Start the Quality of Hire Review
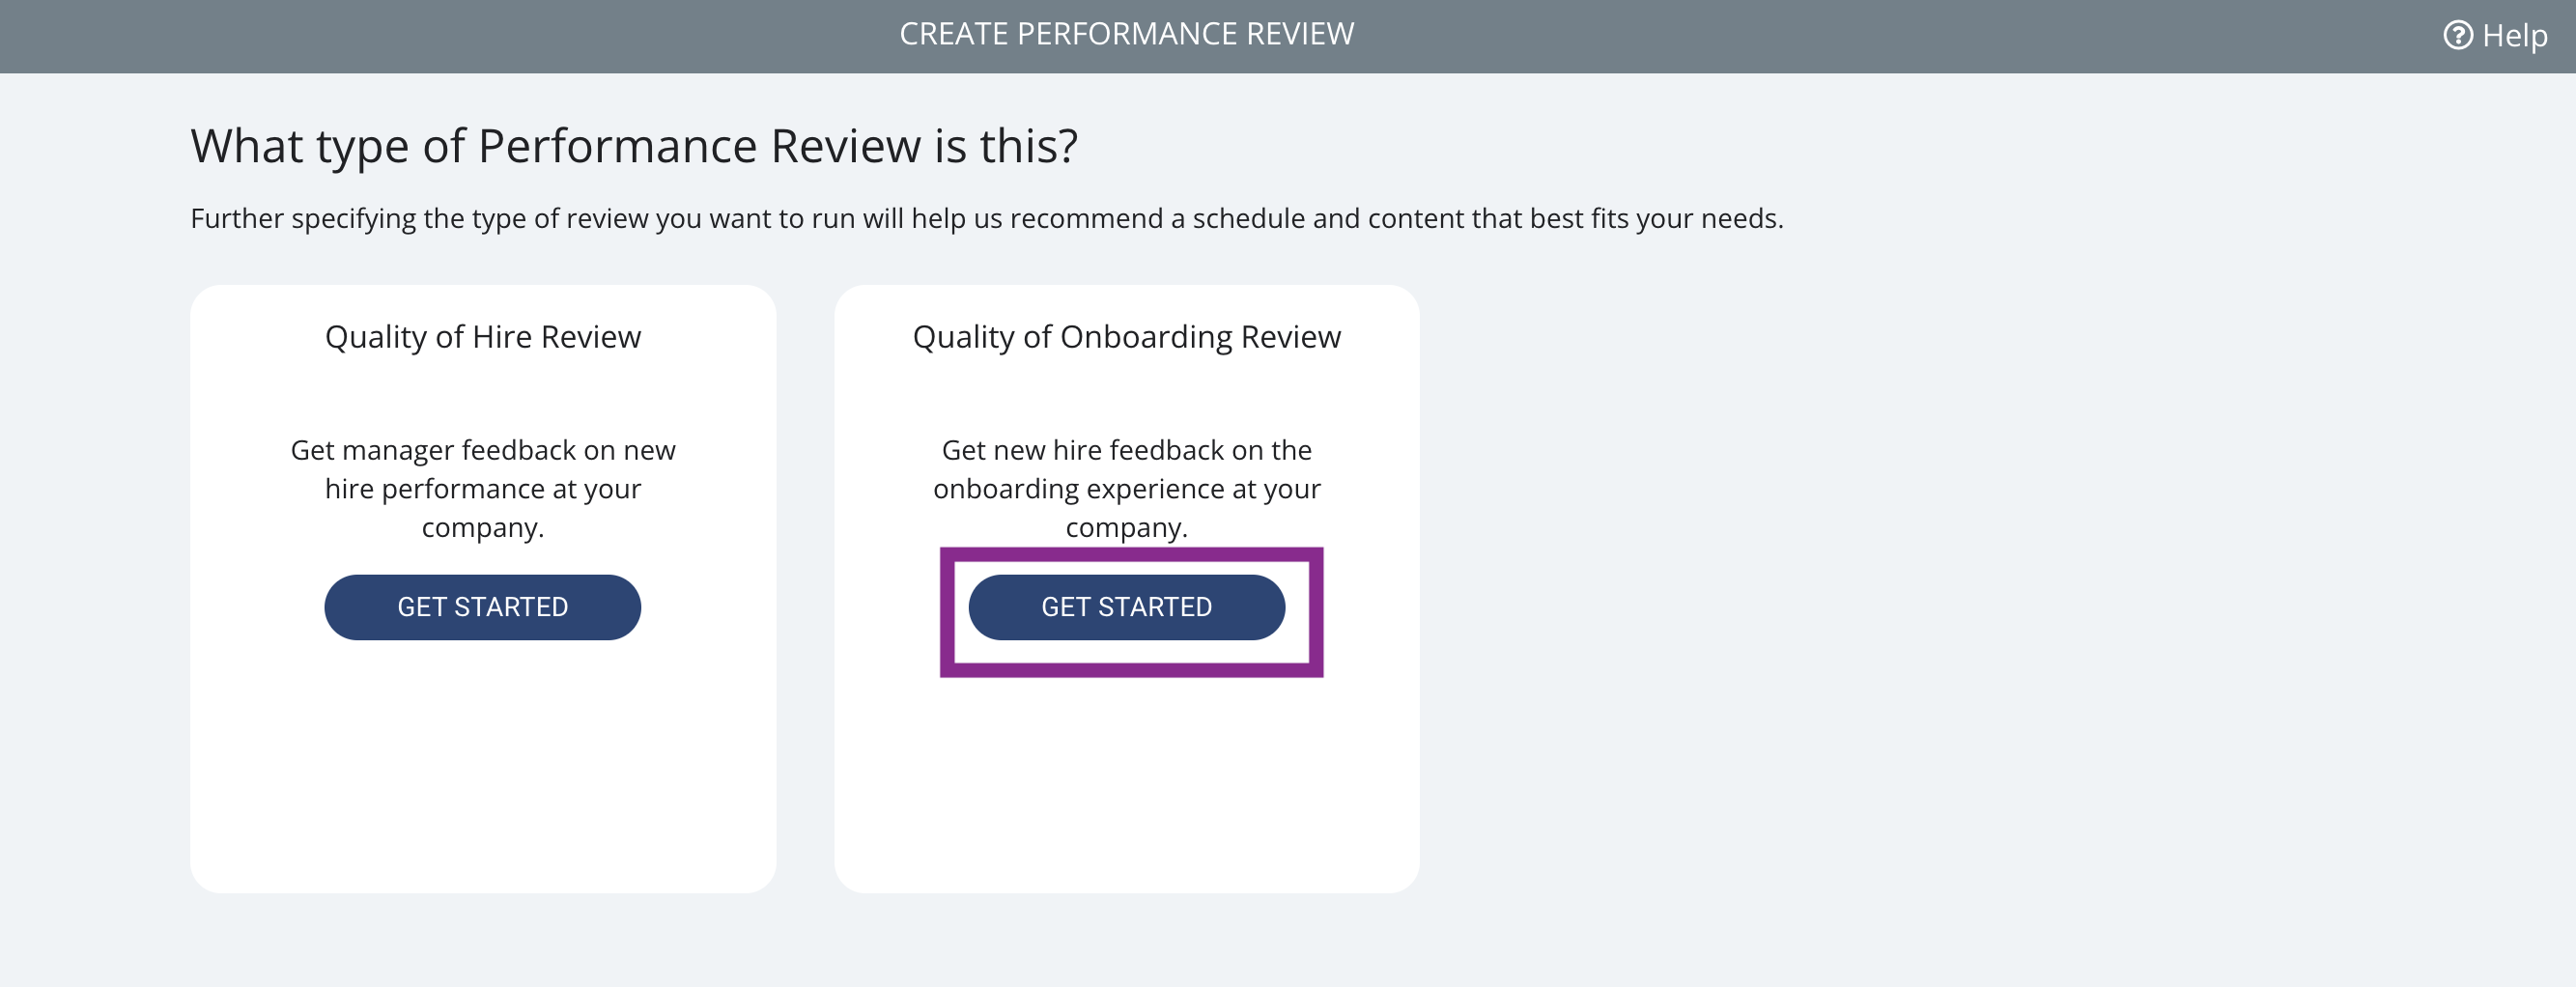Screen dimensions: 2576x987 click(x=482, y=607)
